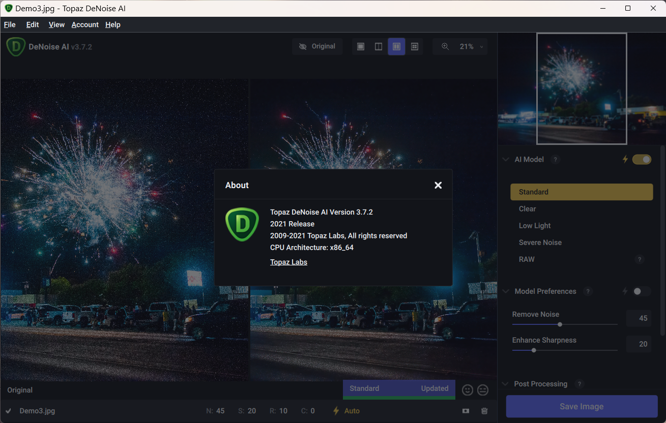Maximize the Topaz DeNoise AI window
This screenshot has width=666, height=423.
(628, 8)
